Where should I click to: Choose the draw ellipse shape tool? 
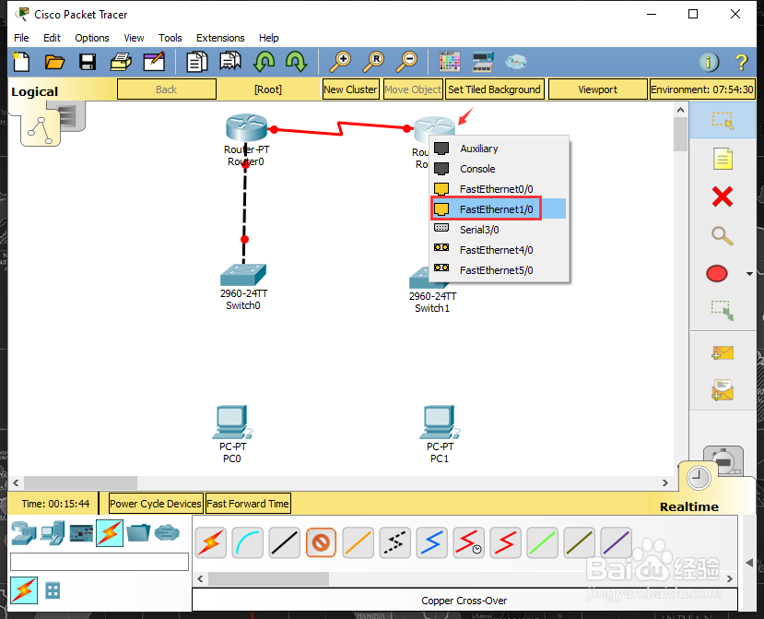click(717, 274)
